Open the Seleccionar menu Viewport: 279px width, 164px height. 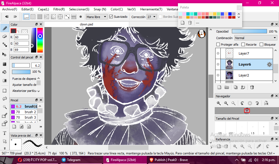click(79, 9)
